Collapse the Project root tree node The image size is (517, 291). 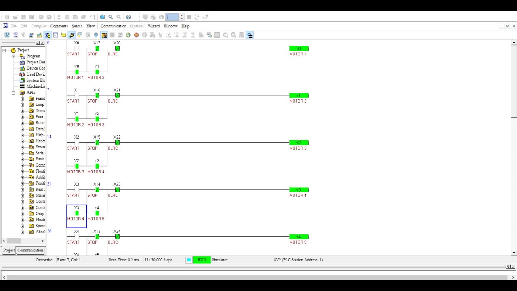click(4, 50)
